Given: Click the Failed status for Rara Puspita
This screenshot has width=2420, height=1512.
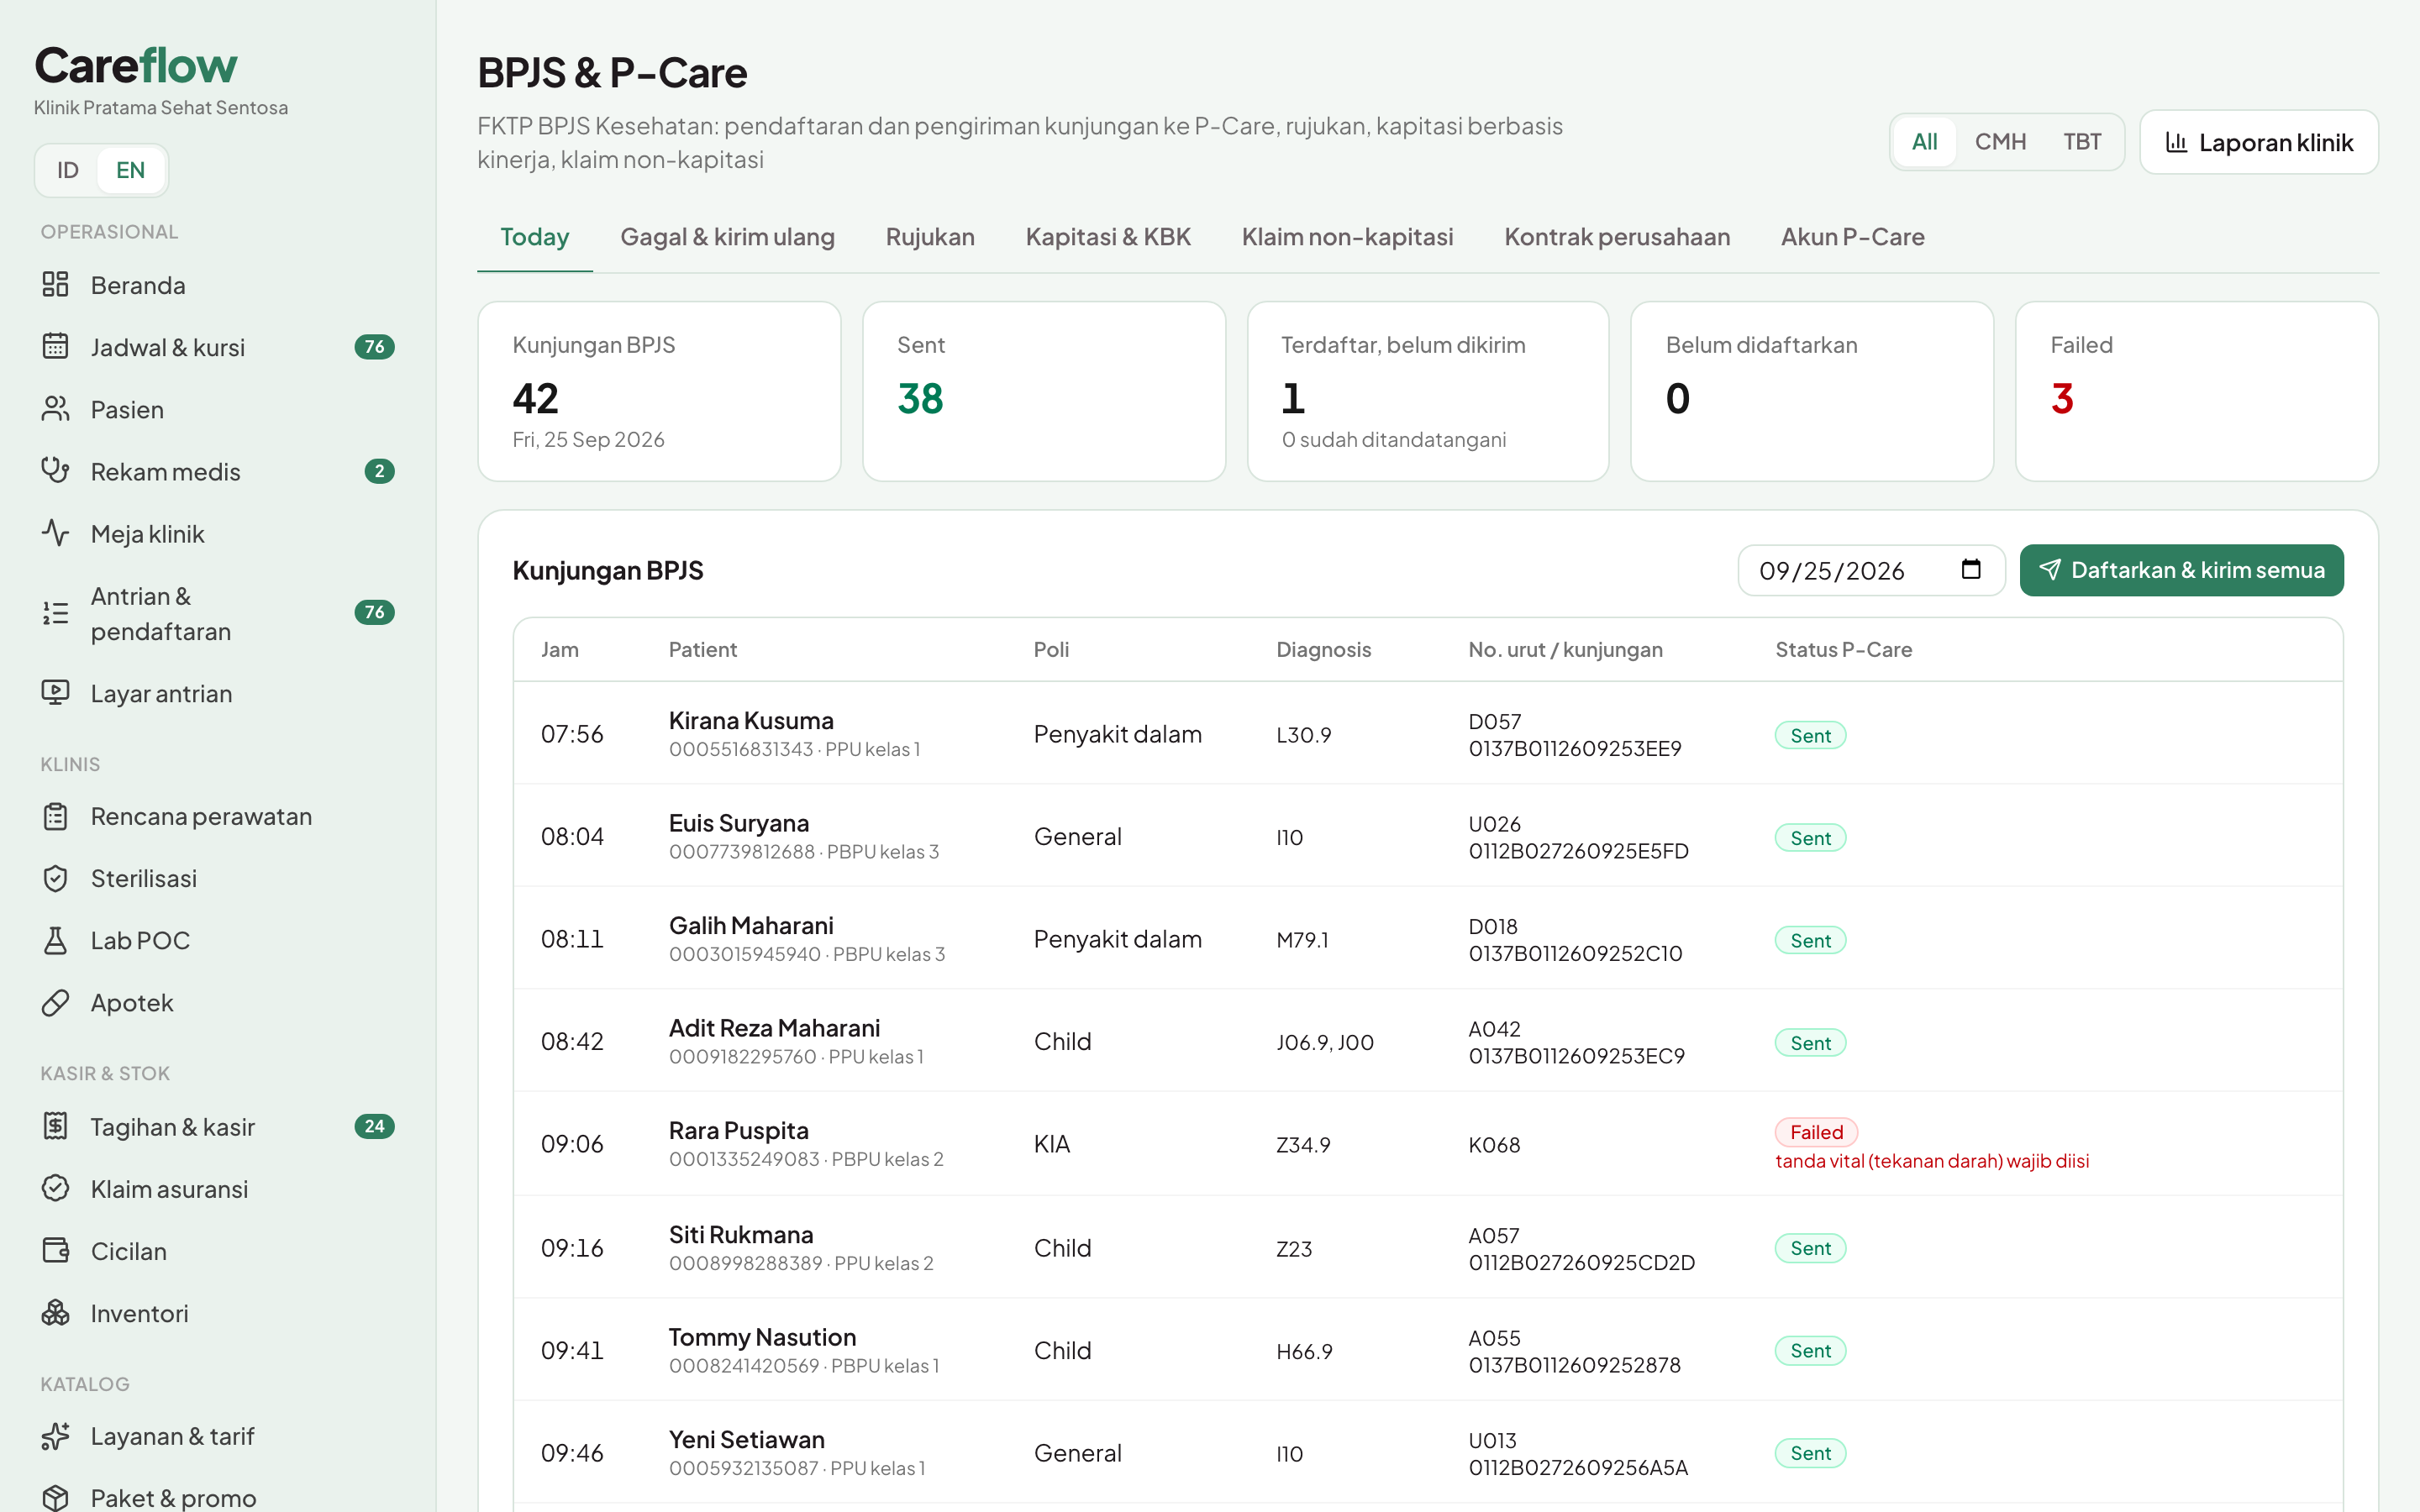Looking at the screenshot, I should point(1816,1132).
